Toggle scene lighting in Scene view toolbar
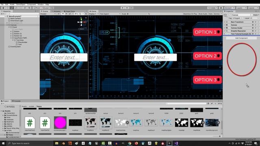The image size is (260, 146). 63,14
